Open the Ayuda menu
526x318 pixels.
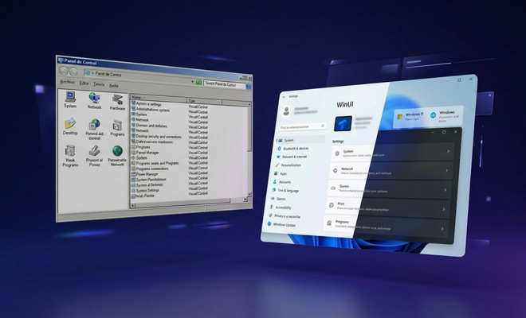pos(114,86)
